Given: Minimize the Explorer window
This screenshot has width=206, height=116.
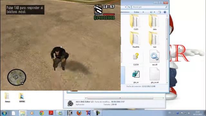Looking at the screenshot, I should pos(156,3).
